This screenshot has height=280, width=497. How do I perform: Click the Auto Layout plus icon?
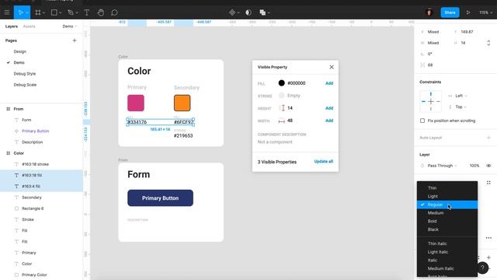pos(488,138)
